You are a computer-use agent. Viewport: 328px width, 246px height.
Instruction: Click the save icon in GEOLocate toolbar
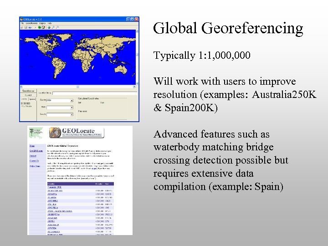pyautogui.click(x=26, y=27)
